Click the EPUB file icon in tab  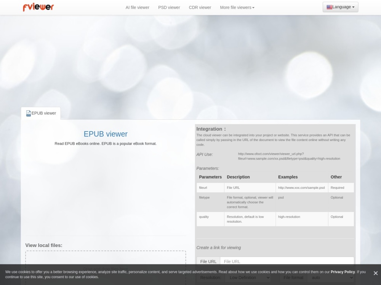pyautogui.click(x=29, y=113)
